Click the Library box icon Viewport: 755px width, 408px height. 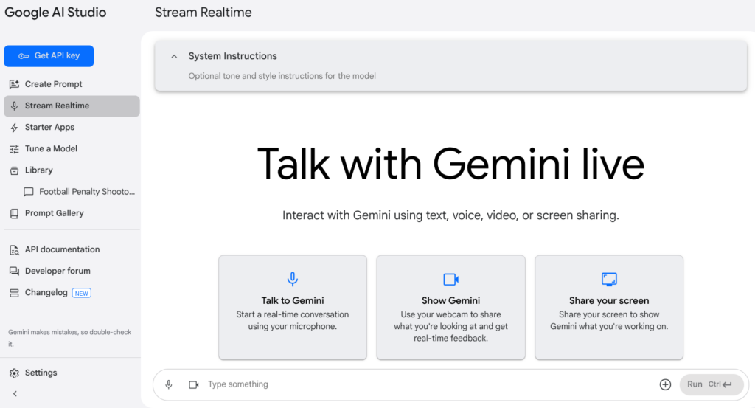click(x=15, y=170)
